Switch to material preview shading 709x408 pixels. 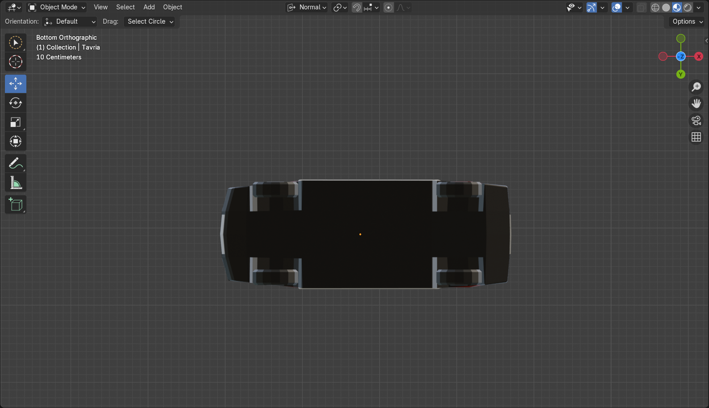[677, 7]
